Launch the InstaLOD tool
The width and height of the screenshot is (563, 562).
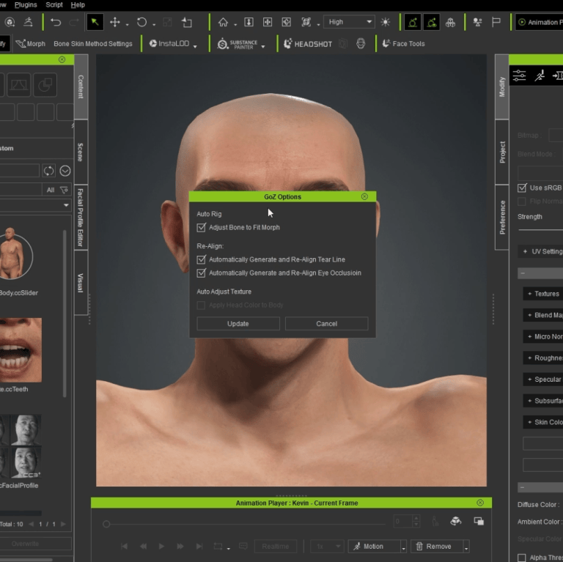point(169,43)
